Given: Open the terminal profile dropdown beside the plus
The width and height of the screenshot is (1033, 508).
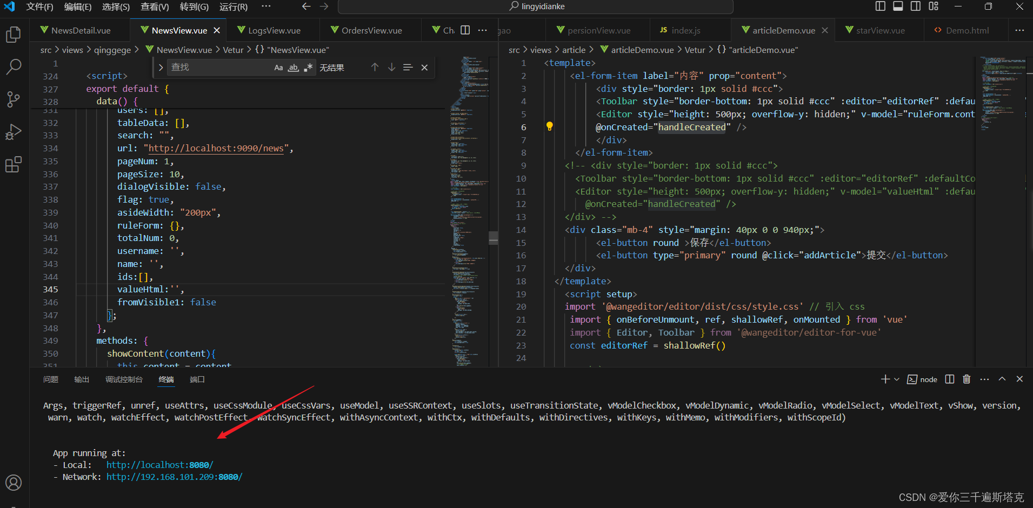Looking at the screenshot, I should [x=895, y=379].
